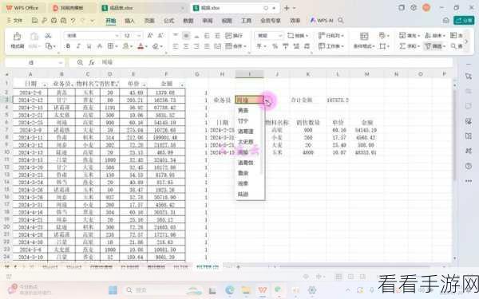Viewport: 479px width, 299px height.
Task: Open the filter arrow on 日期 column header
Action: 46,85
